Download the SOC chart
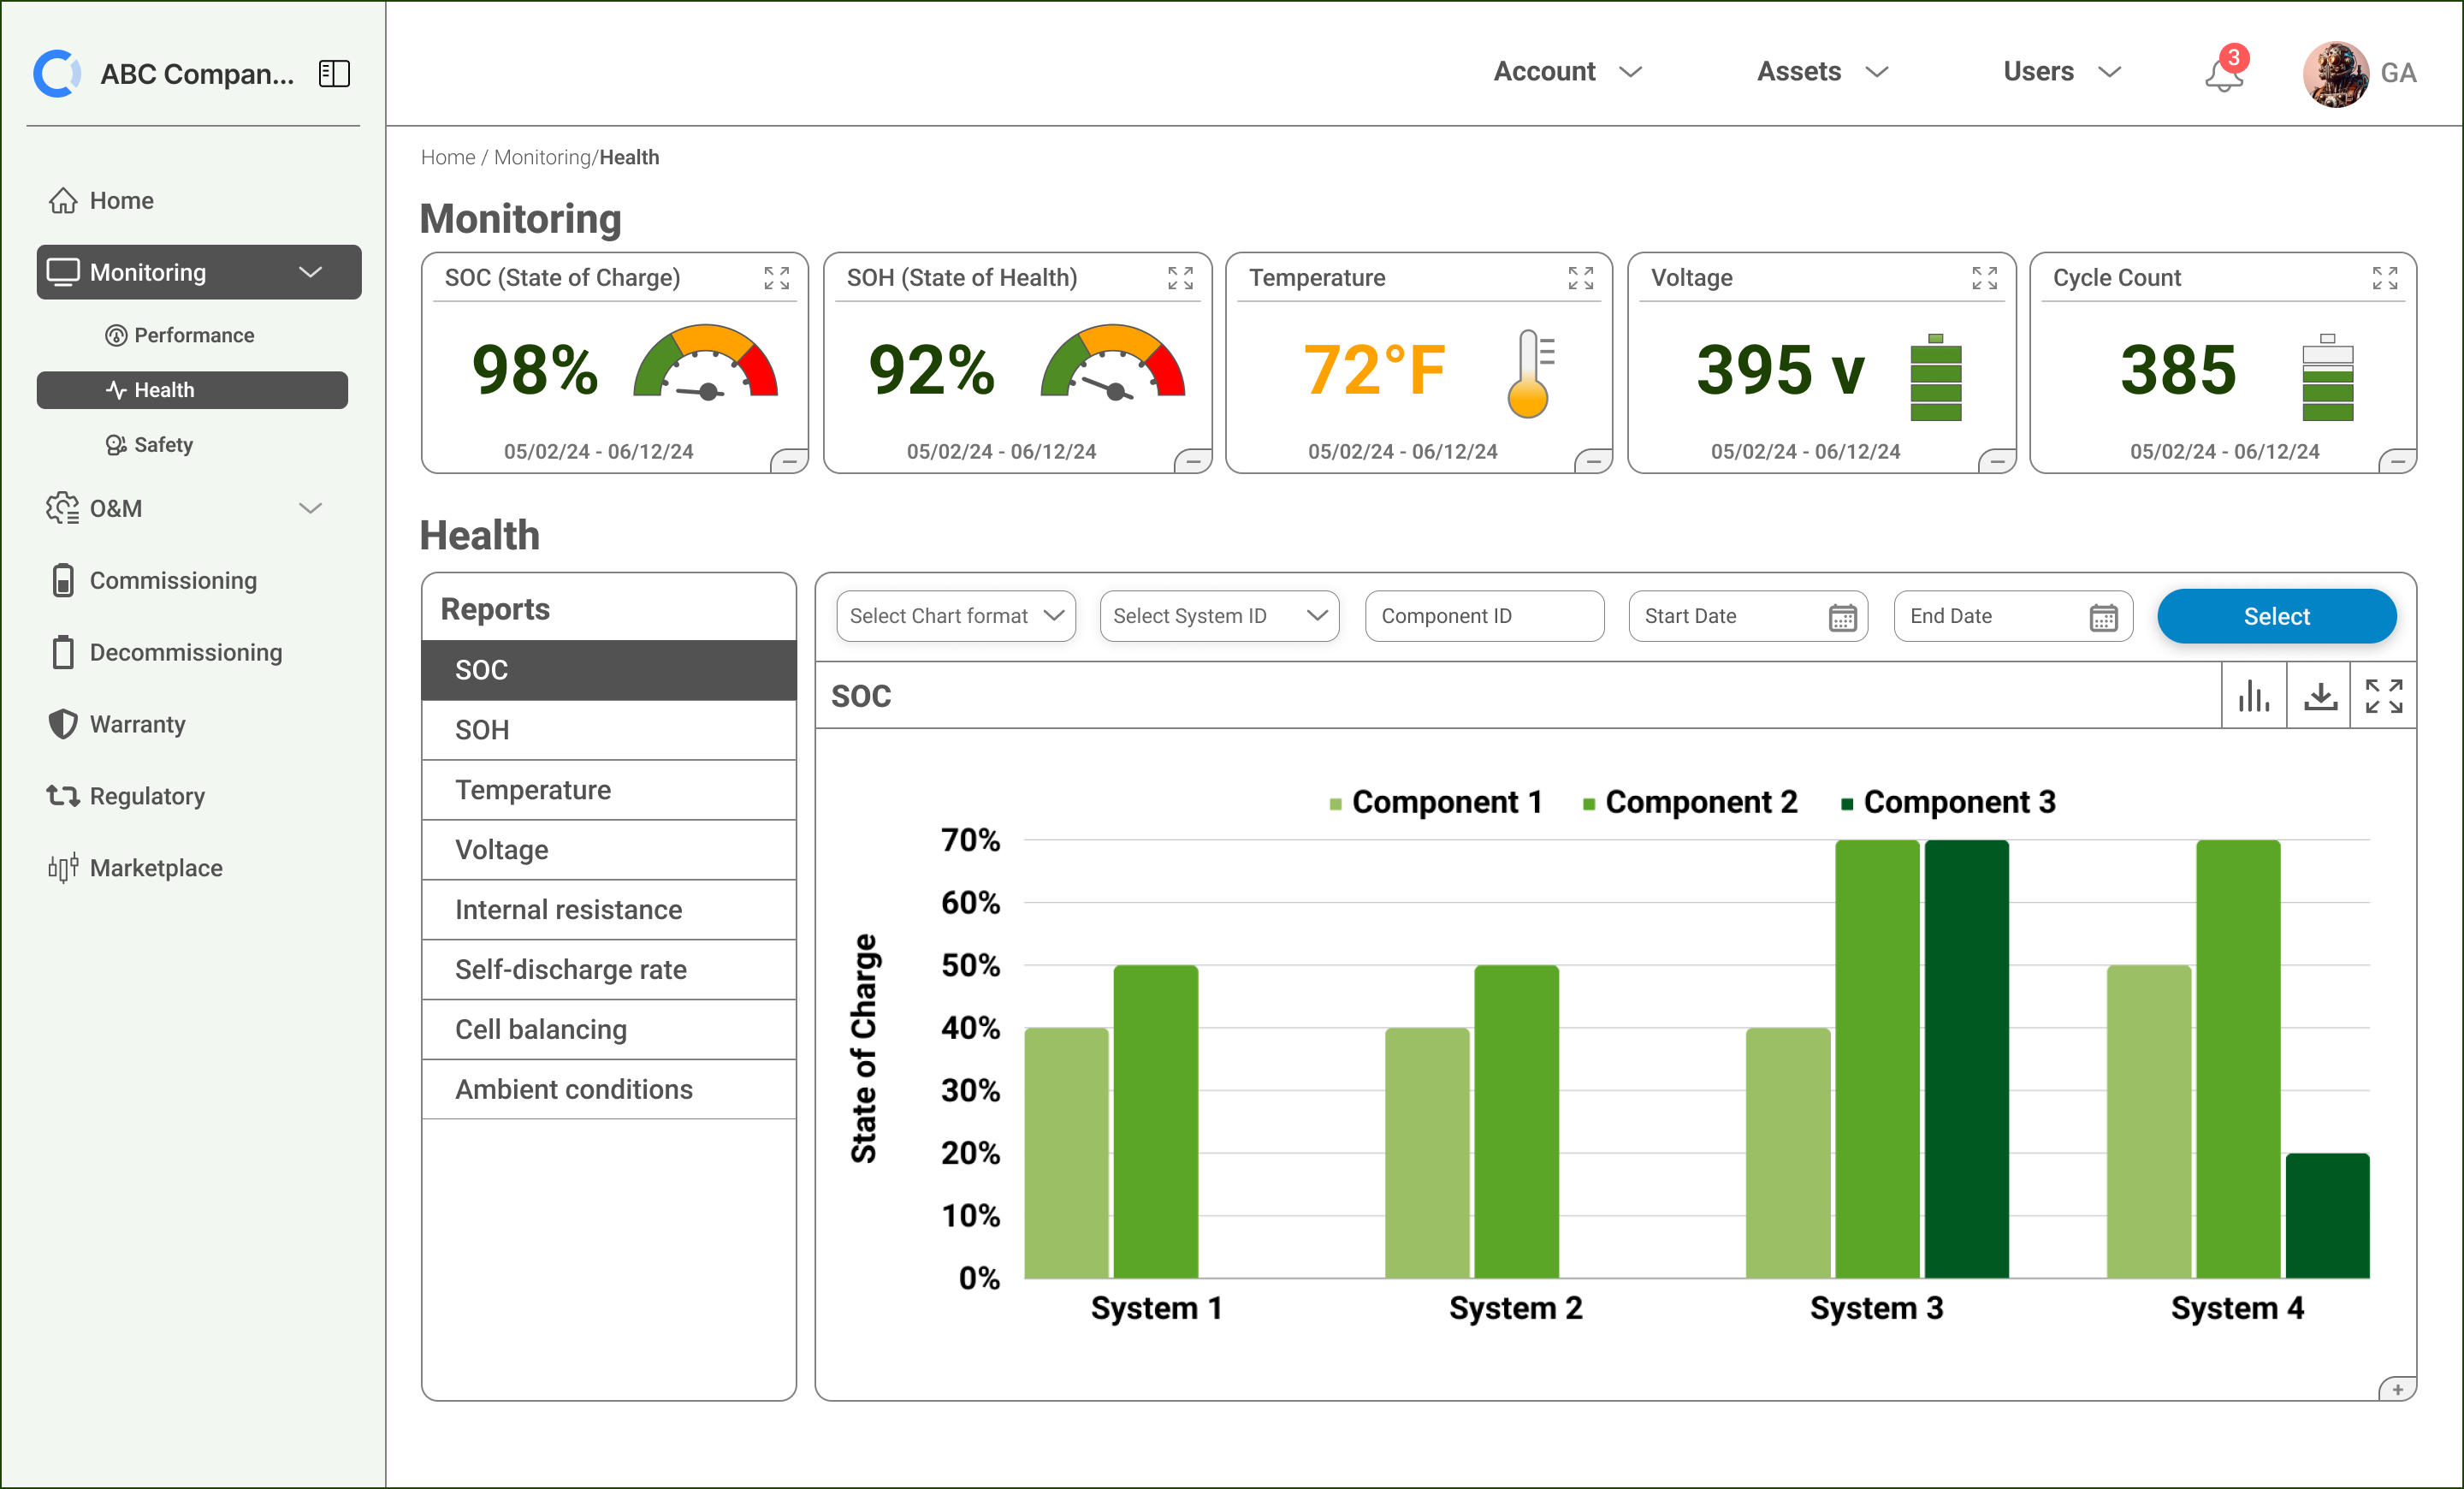This screenshot has width=2464, height=1489. point(2320,696)
